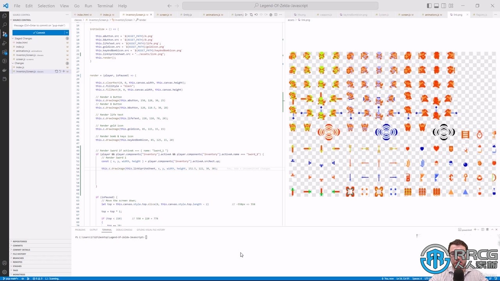Open the Help menu
The width and height of the screenshot is (500, 281).
click(122, 6)
